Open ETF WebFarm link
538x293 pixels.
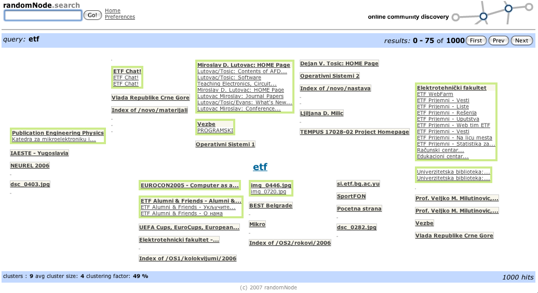click(435, 94)
